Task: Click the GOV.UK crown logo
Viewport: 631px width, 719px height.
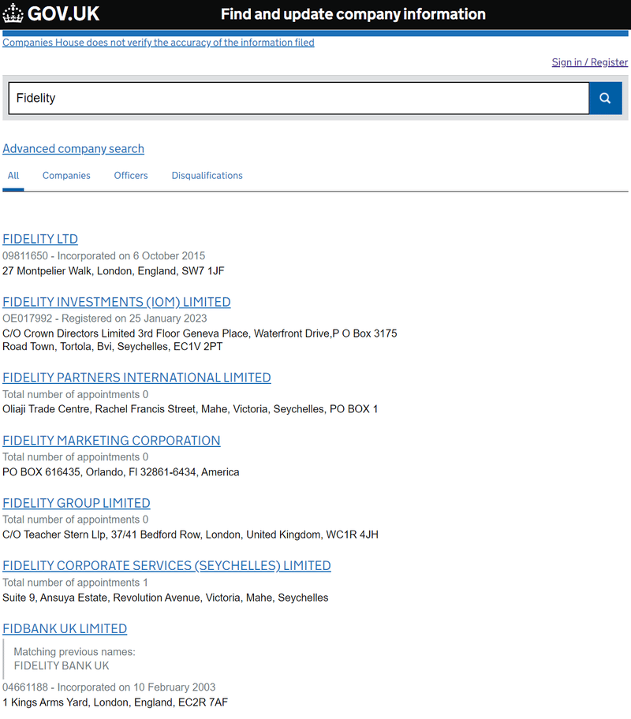Action: [x=13, y=14]
